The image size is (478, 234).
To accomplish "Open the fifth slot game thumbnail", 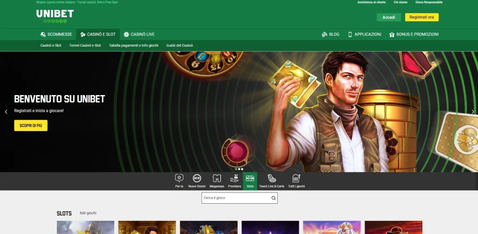I will [332, 227].
